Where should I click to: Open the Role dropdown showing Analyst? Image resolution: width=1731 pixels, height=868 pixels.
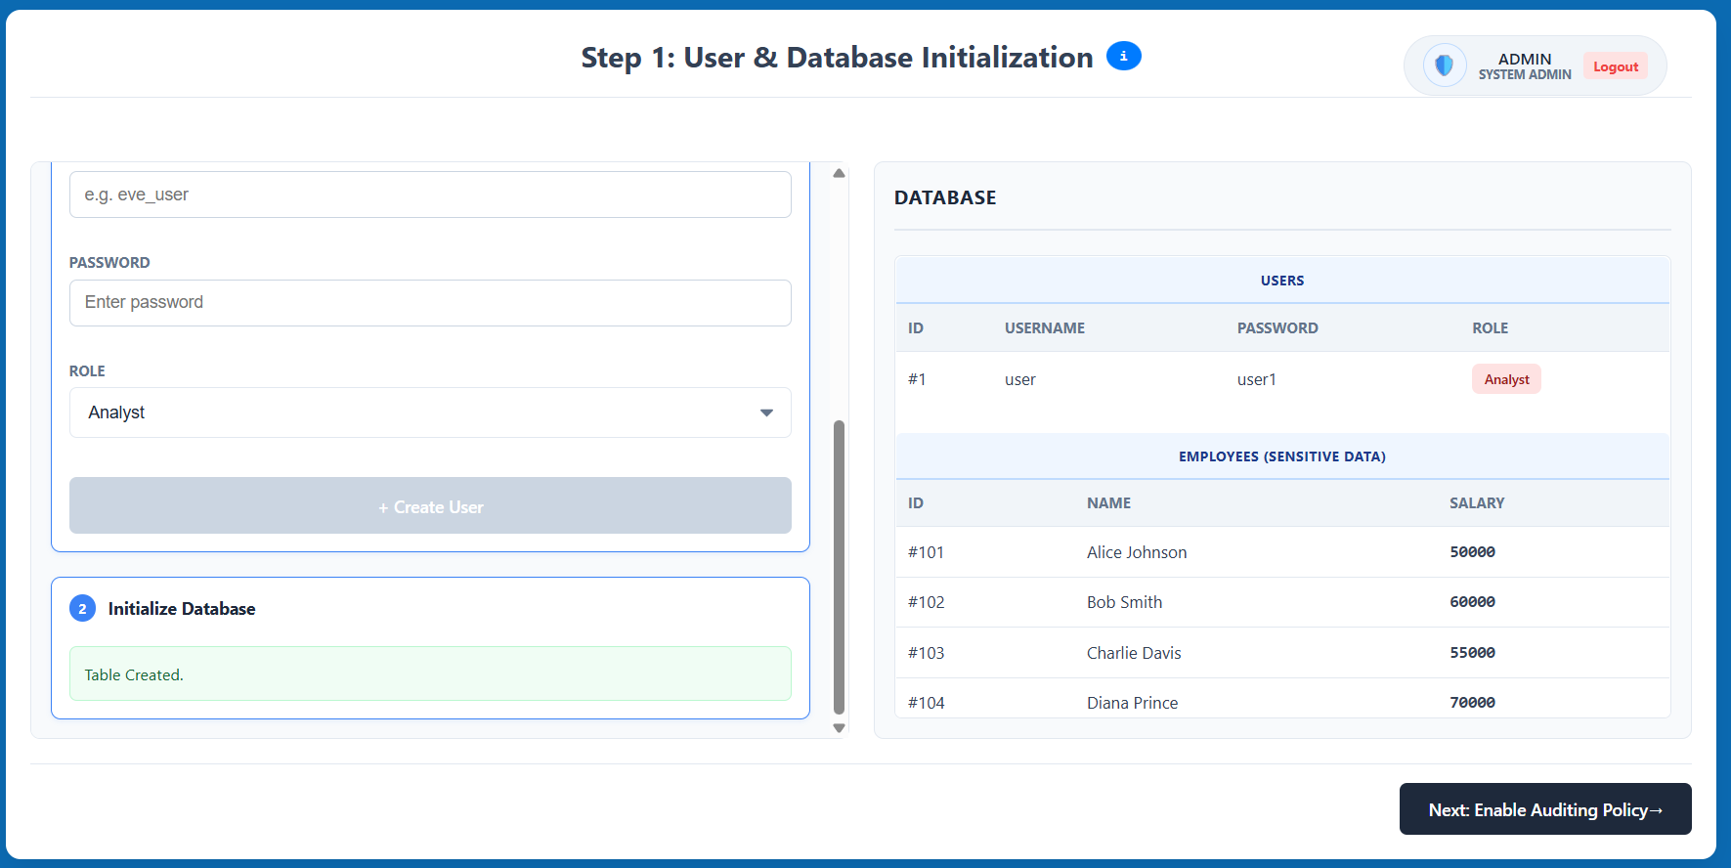(429, 412)
